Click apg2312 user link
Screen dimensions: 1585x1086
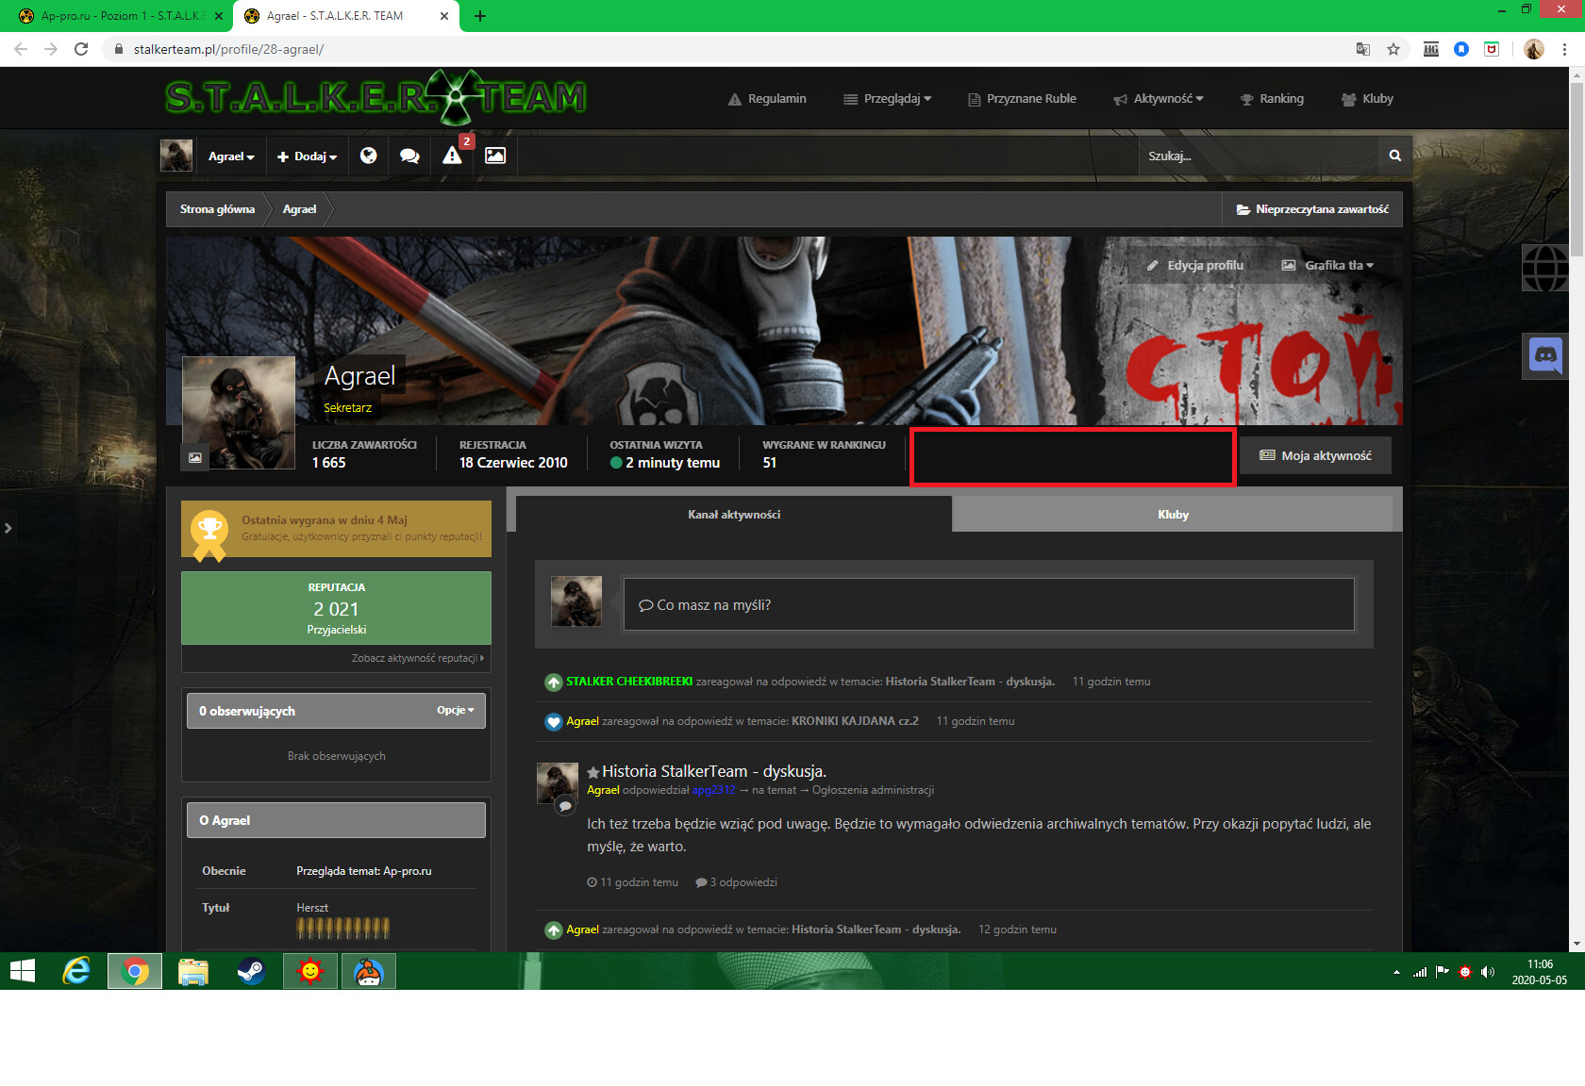tap(713, 790)
